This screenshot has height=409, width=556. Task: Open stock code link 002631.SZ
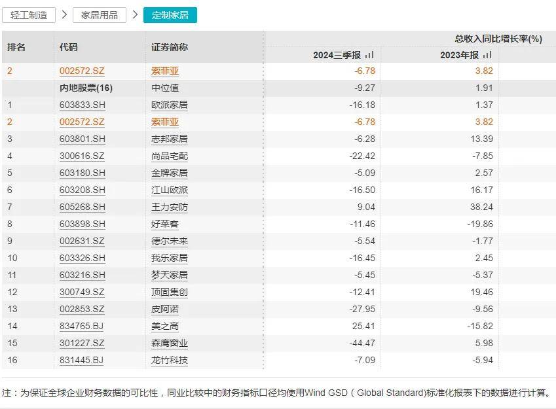pyautogui.click(x=82, y=241)
